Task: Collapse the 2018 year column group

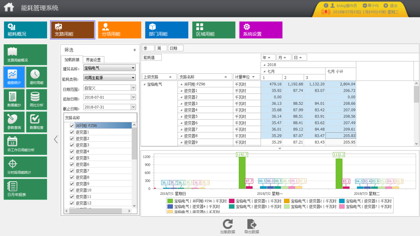Action: [264, 65]
